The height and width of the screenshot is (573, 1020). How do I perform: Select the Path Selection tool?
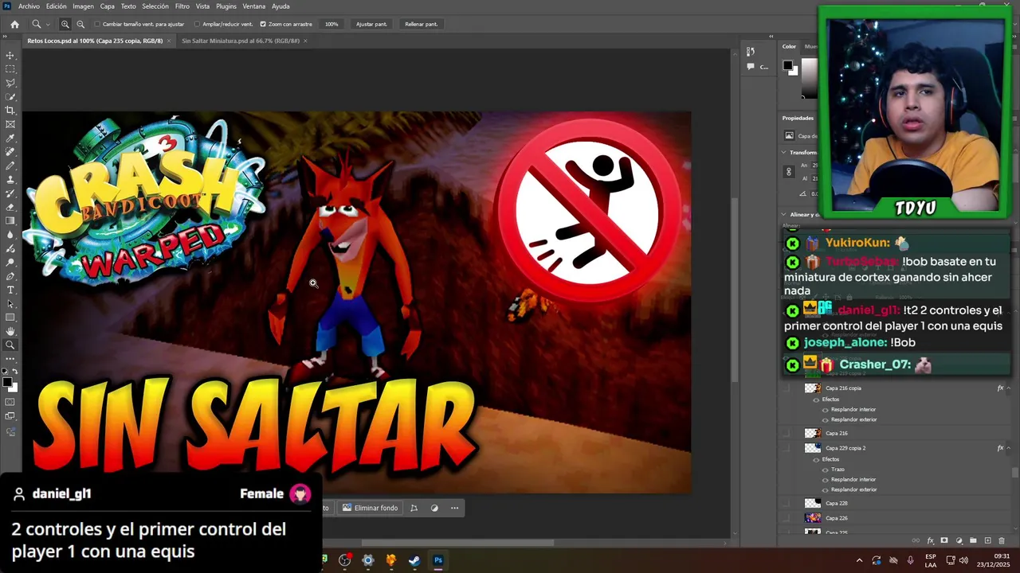10,304
